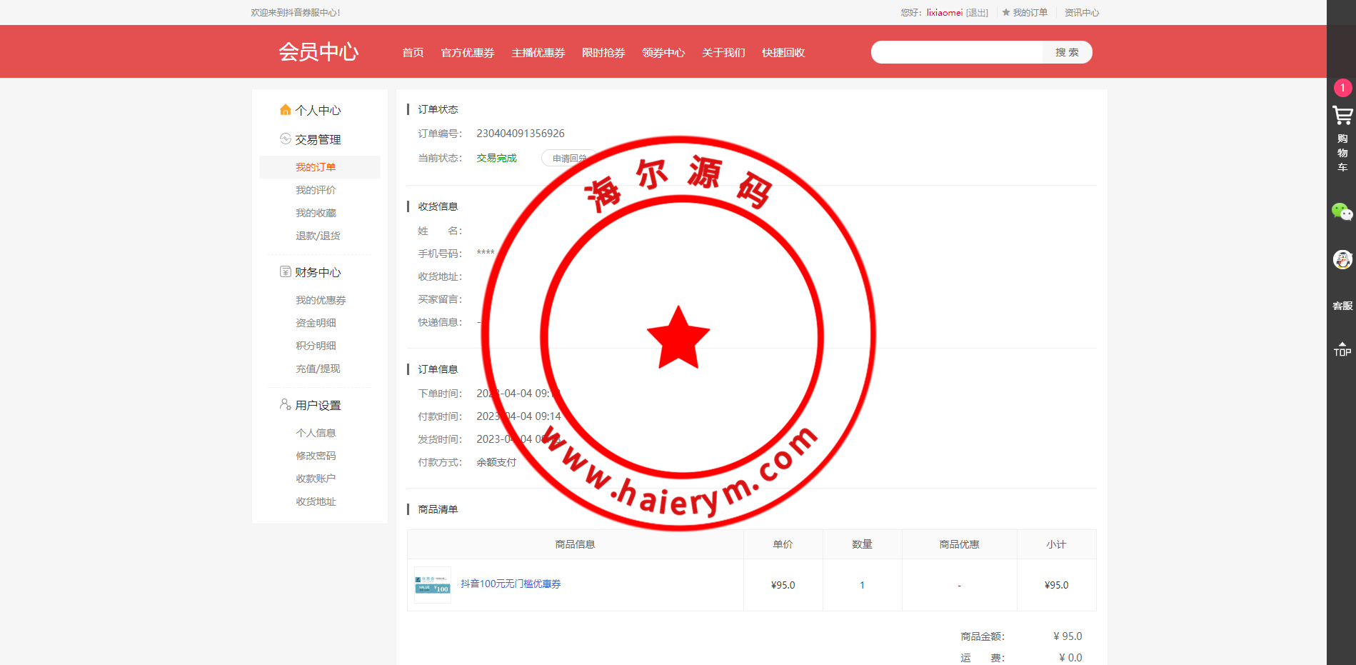The height and width of the screenshot is (665, 1356).
Task: Click the 财务中心 section icon
Action: coord(286,272)
